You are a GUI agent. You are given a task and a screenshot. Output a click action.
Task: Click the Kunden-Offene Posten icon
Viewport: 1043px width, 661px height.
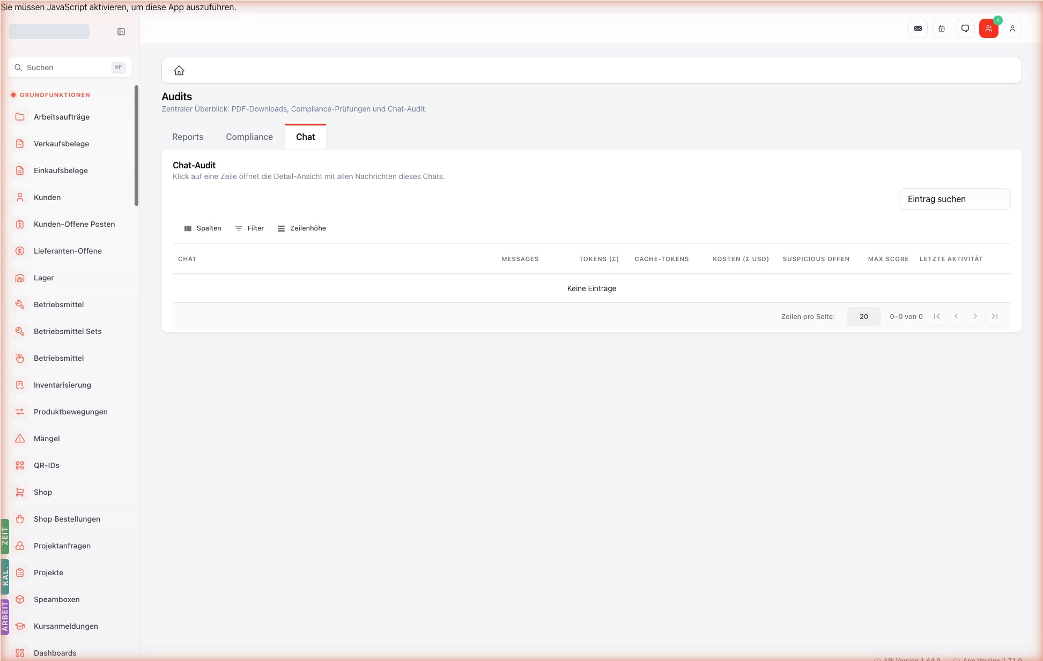20,224
